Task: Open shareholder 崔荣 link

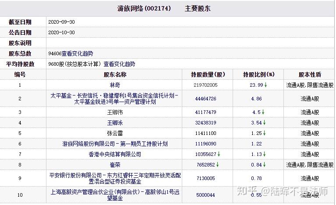Action: click(115, 165)
